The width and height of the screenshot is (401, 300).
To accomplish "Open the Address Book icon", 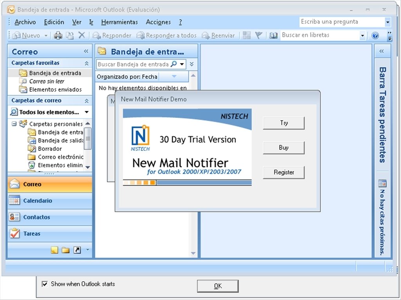I will pos(273,35).
